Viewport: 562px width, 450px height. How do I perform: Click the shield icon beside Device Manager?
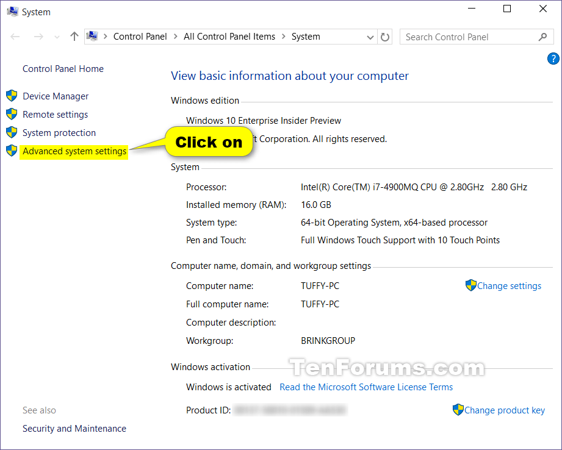coord(11,95)
